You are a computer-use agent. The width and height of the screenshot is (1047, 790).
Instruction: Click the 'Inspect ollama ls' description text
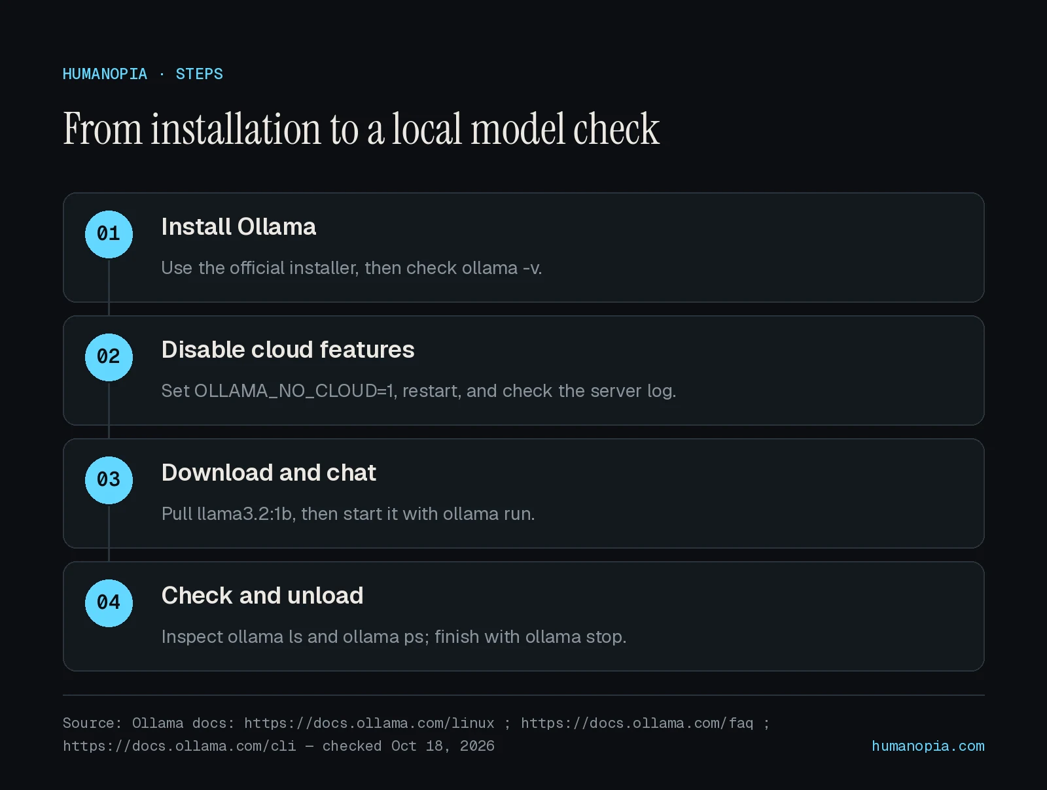click(x=394, y=637)
